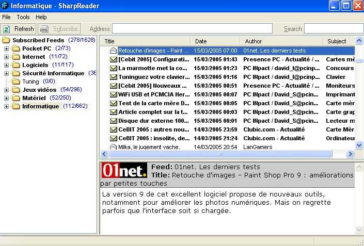Expand the Informatique feed folder
This screenshot has height=246, width=364.
(7, 106)
